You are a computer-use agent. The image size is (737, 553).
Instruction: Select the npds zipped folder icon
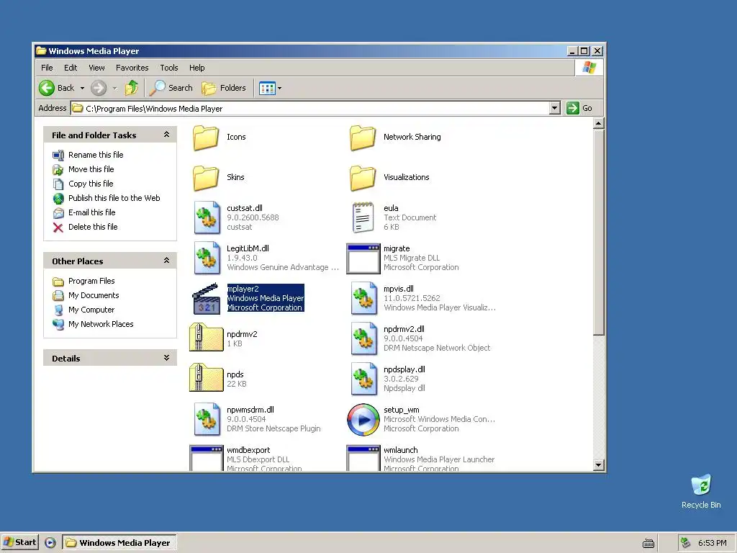click(206, 378)
